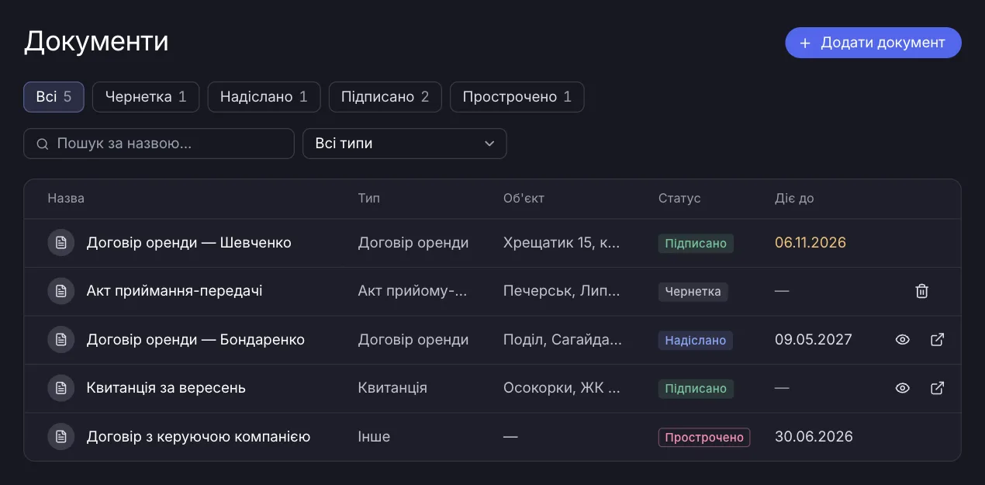
Task: Preview Договір оренди — Бондаренко with eye icon
Action: [902, 340]
